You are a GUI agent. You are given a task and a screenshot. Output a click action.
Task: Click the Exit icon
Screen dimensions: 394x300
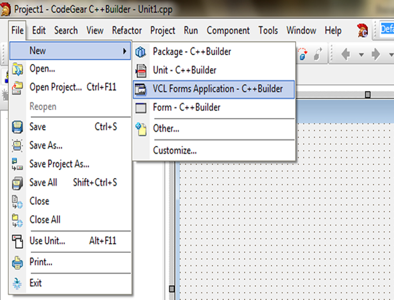[17, 284]
